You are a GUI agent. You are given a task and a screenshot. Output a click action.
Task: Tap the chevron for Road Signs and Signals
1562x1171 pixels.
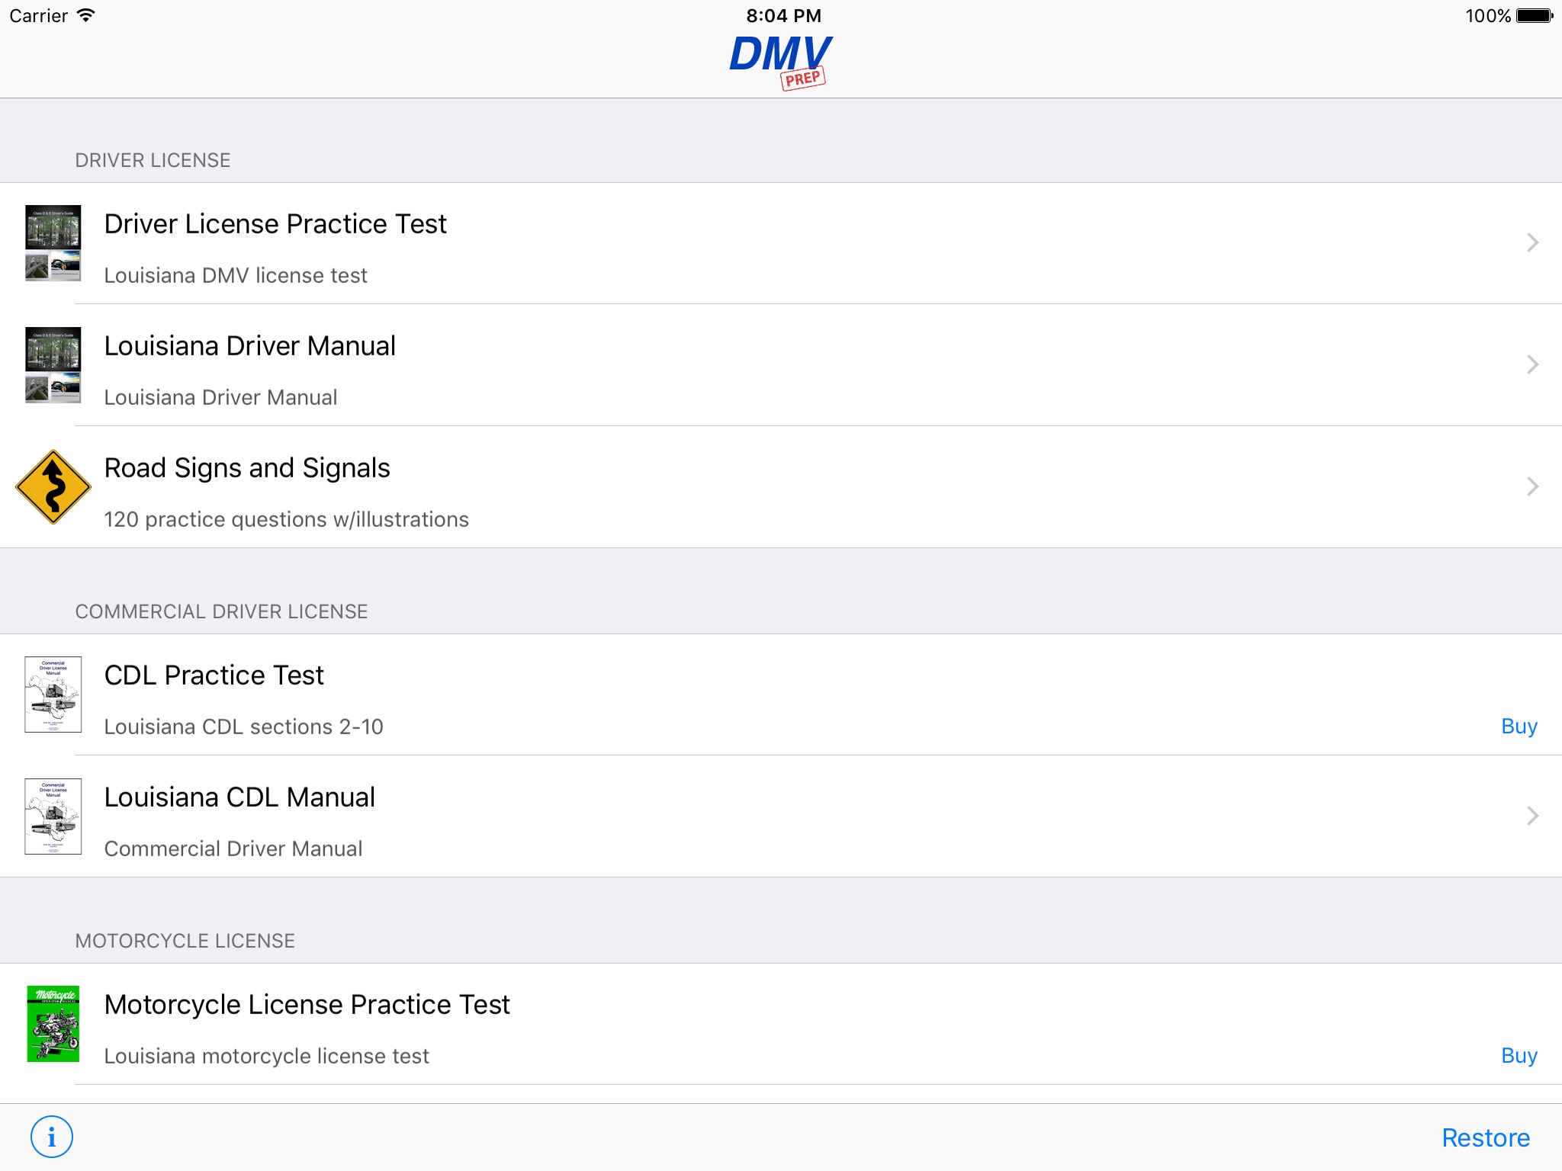[x=1532, y=486]
